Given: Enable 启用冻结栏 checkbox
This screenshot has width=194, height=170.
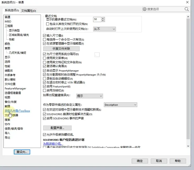Looking at the screenshot, I should (x=44, y=90).
